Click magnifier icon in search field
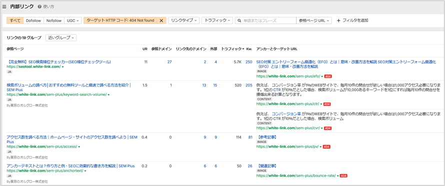Image resolution: width=445 pixels, height=186 pixels. point(239,20)
